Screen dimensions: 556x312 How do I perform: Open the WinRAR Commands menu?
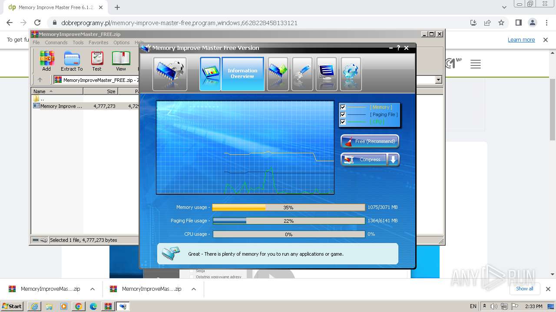(x=56, y=42)
